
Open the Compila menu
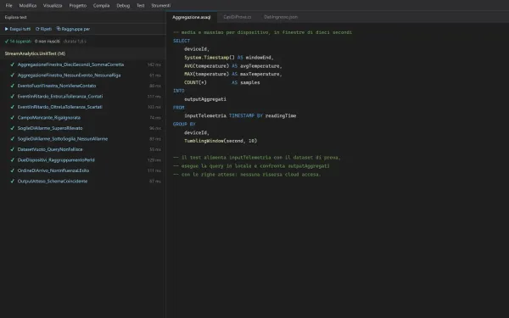click(101, 6)
